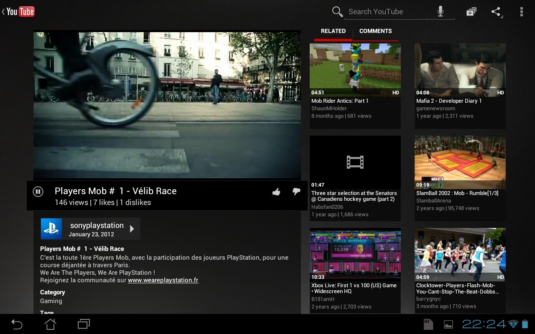
Task: Tap uploader name Habsfan0206
Action: pos(327,207)
